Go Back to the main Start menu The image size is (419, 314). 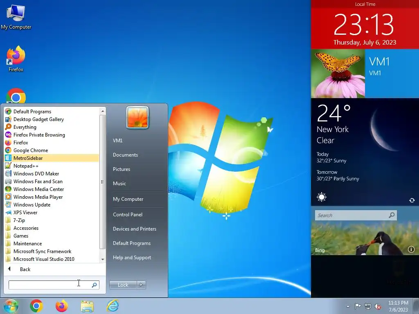[55, 269]
